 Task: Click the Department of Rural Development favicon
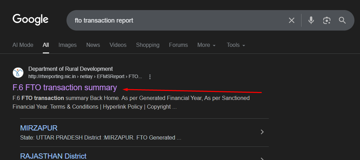pyautogui.click(x=18, y=73)
